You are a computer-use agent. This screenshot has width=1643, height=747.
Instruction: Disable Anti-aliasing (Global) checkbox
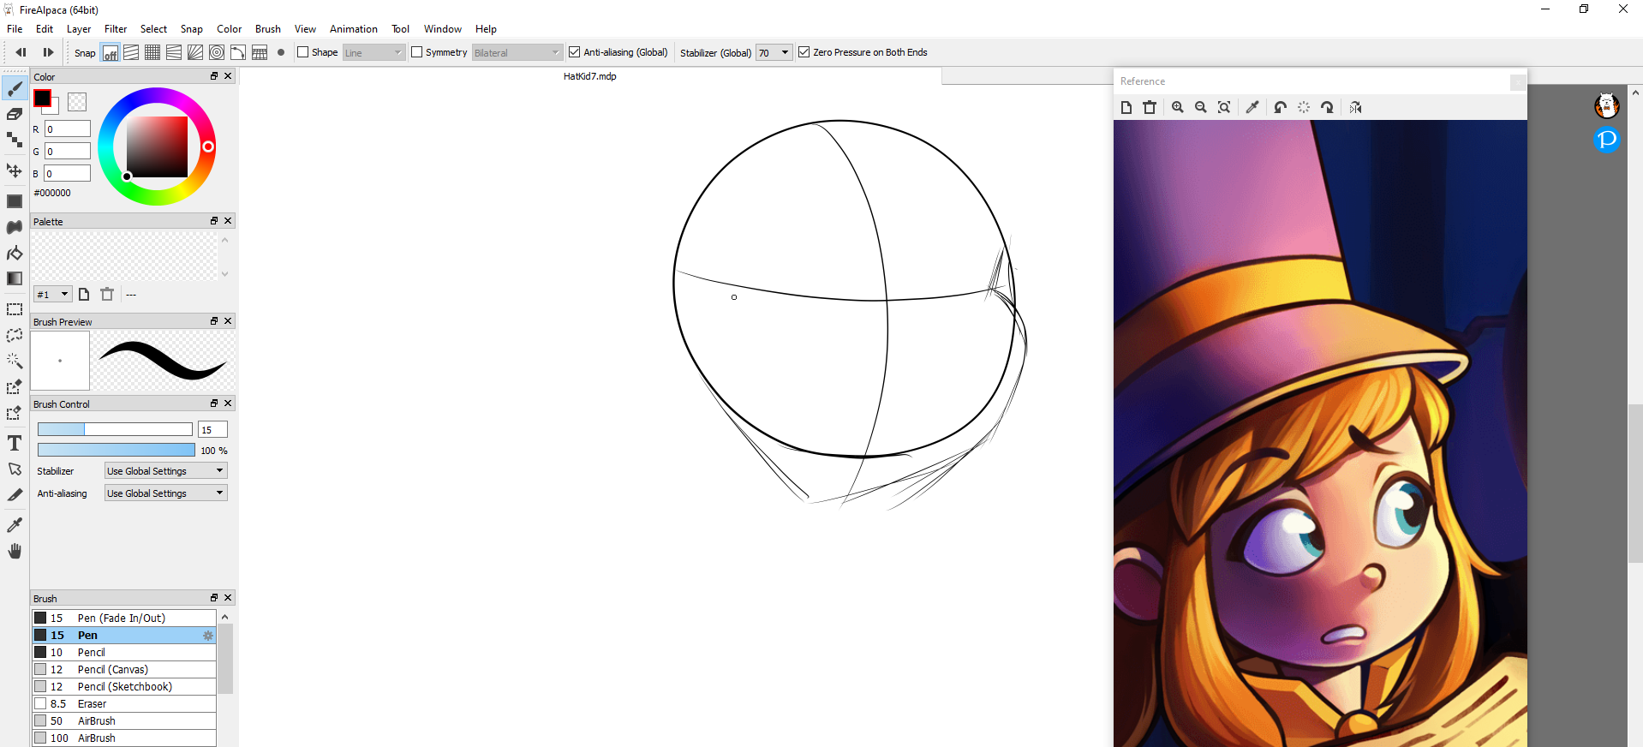coord(574,52)
